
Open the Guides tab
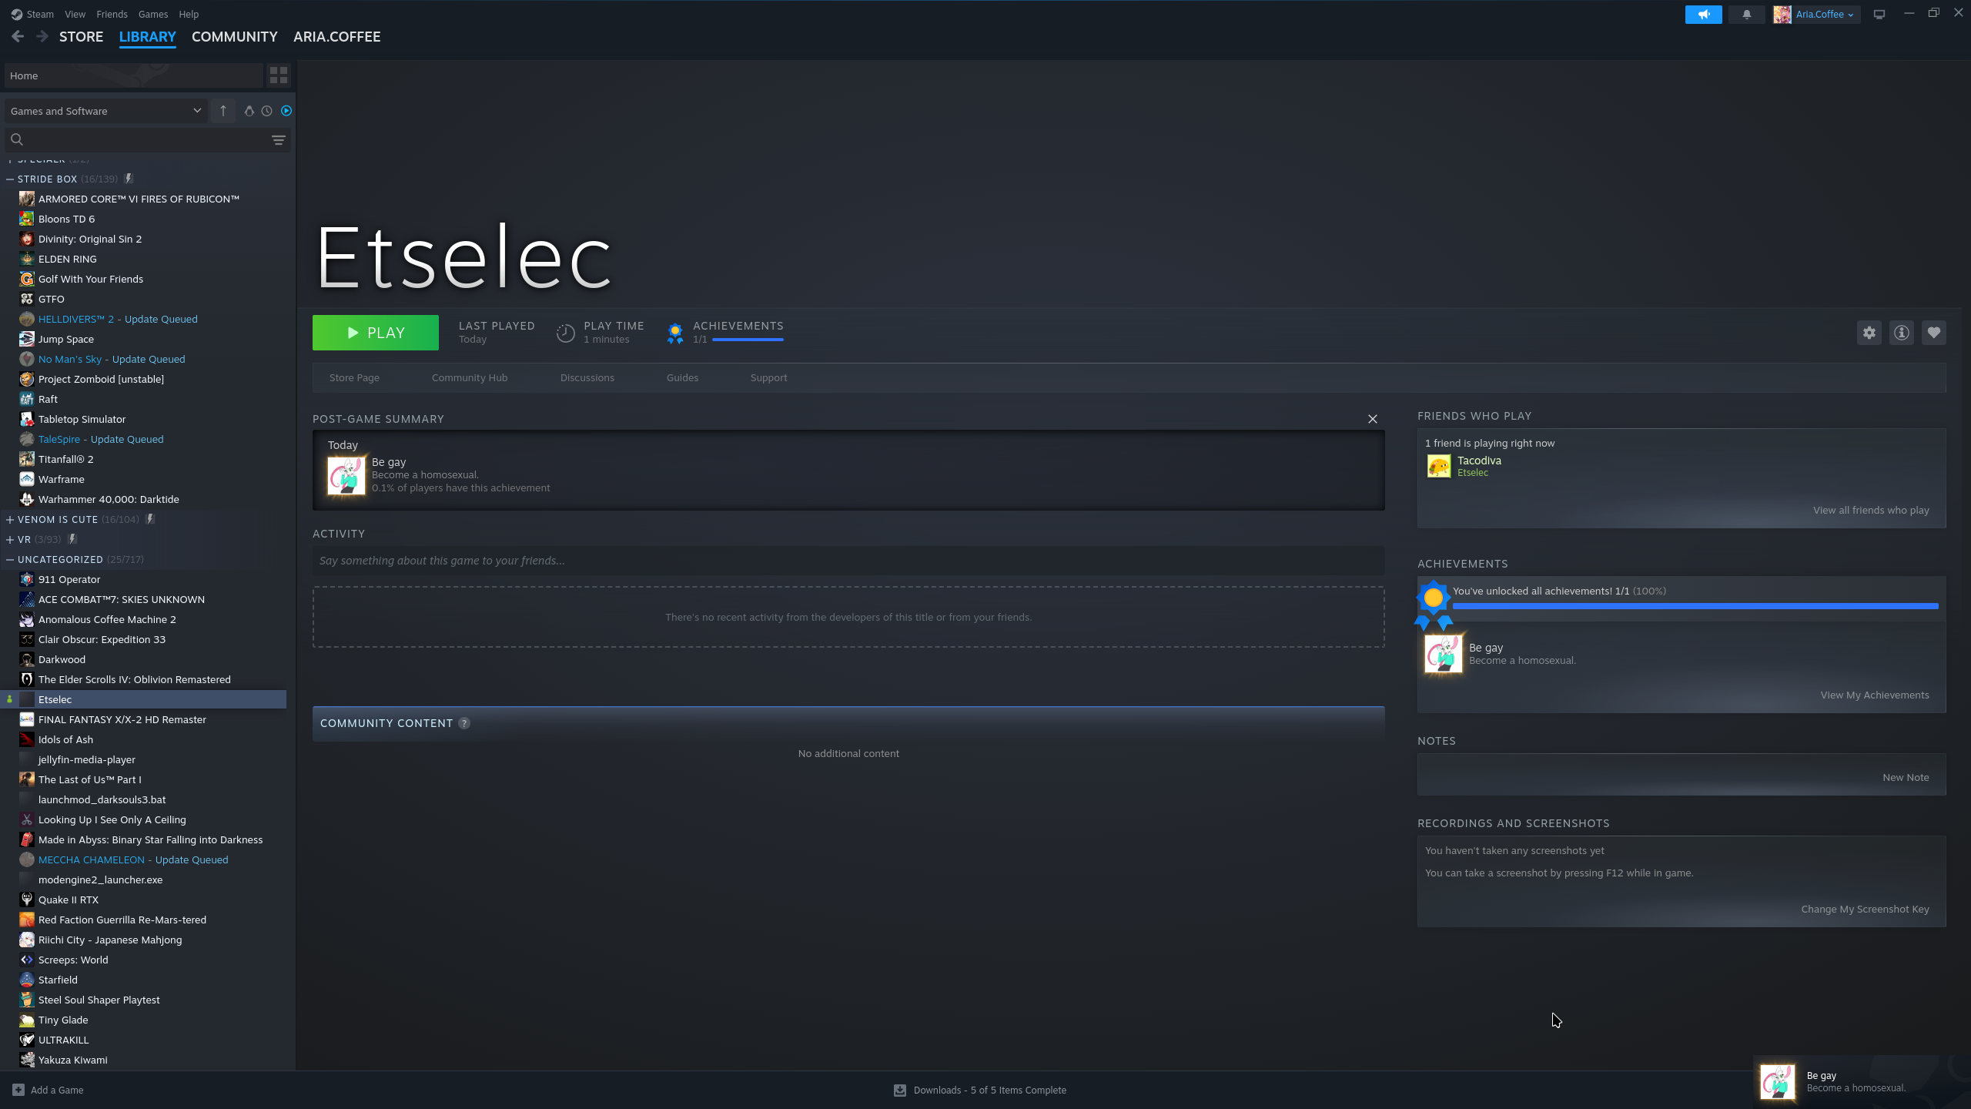pos(682,377)
